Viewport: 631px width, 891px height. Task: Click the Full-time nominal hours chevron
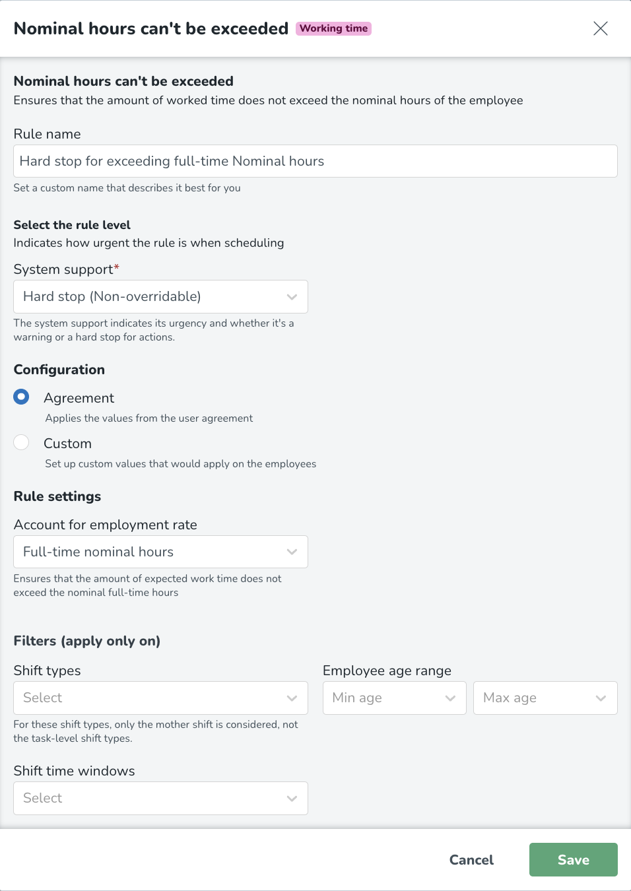tap(292, 552)
